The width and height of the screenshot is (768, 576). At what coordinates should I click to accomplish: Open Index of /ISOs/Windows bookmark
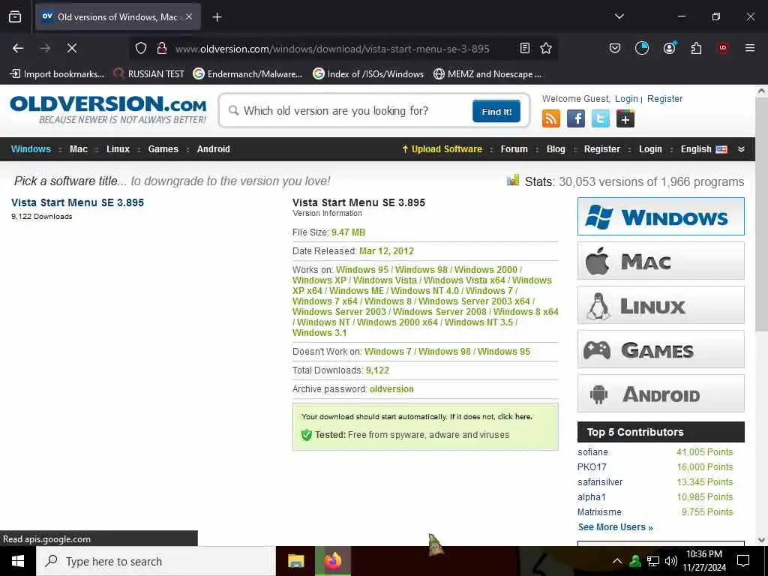368,74
